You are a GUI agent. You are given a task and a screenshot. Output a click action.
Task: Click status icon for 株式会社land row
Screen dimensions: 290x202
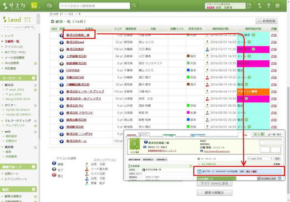[61, 42]
